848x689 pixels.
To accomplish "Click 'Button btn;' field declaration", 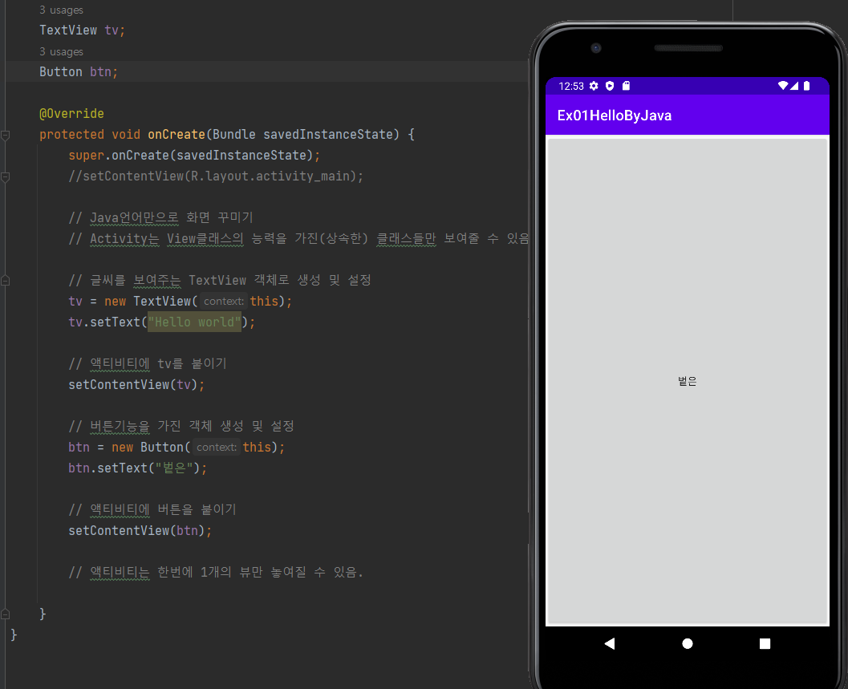I will (x=79, y=72).
